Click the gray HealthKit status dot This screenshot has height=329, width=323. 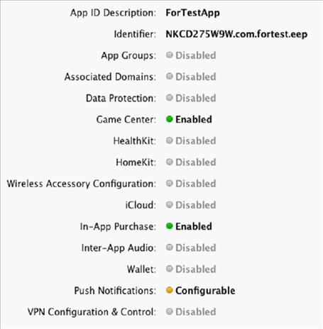[170, 140]
